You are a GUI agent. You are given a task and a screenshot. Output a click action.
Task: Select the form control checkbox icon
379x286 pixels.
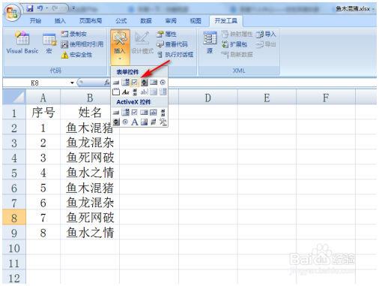(135, 82)
